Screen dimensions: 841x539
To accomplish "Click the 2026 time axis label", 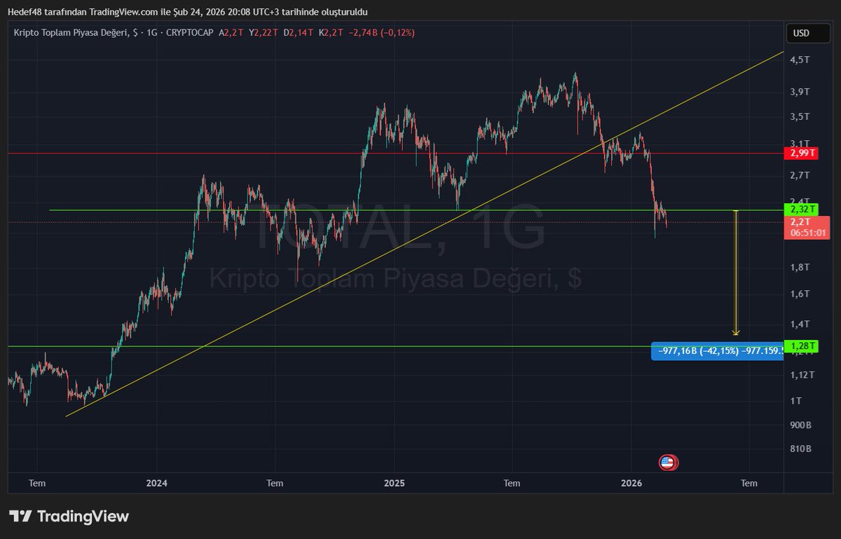I will 631,483.
